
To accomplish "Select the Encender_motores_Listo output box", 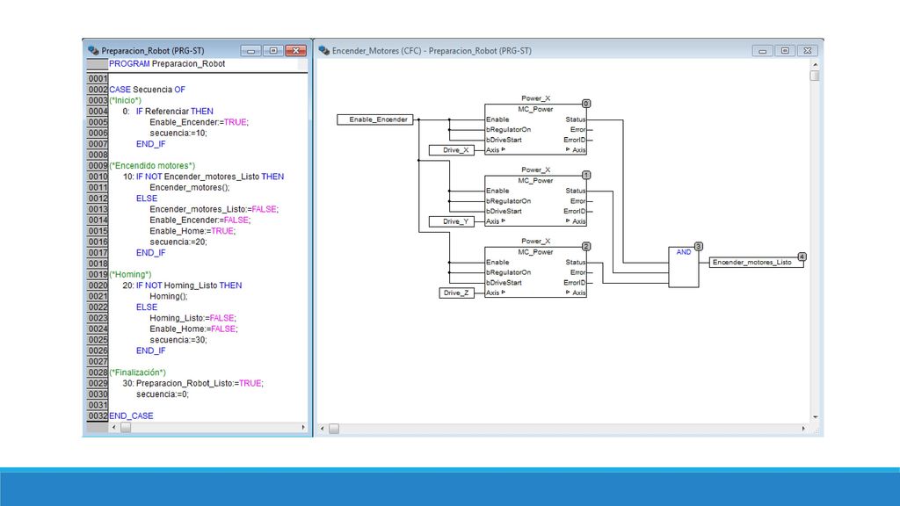I will pyautogui.click(x=757, y=262).
